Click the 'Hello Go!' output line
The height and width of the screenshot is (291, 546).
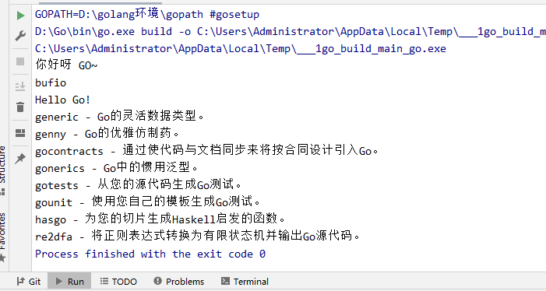pyautogui.click(x=62, y=100)
